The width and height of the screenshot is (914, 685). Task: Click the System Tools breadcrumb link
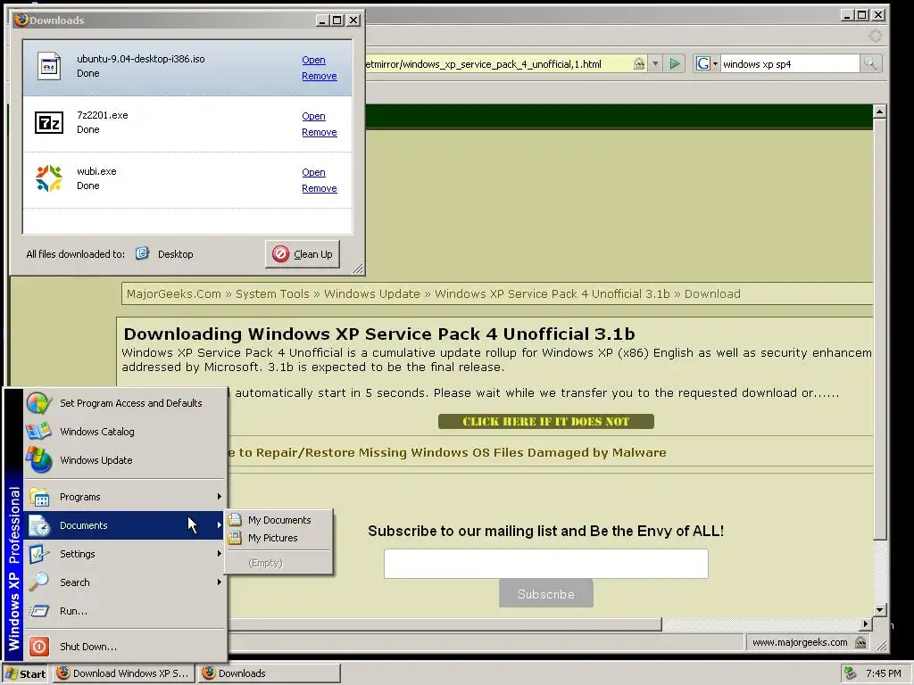click(272, 293)
